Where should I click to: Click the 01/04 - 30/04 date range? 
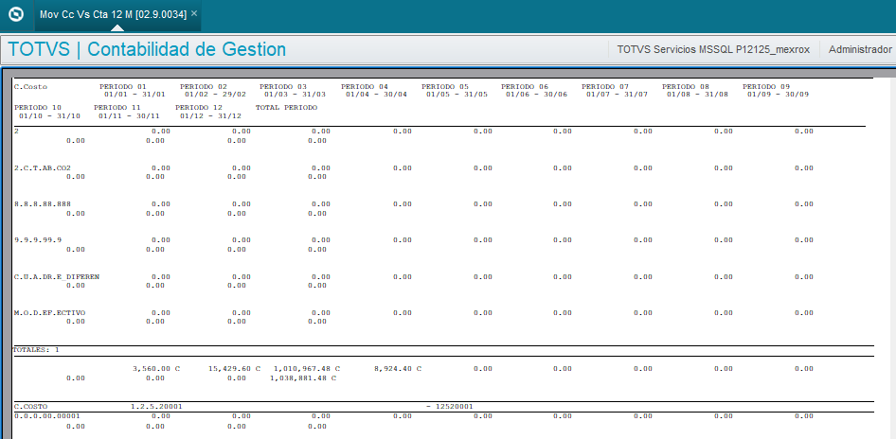(x=376, y=95)
